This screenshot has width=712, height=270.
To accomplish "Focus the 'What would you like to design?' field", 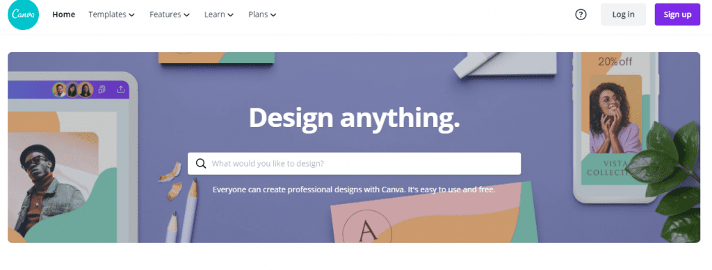I will point(354,164).
